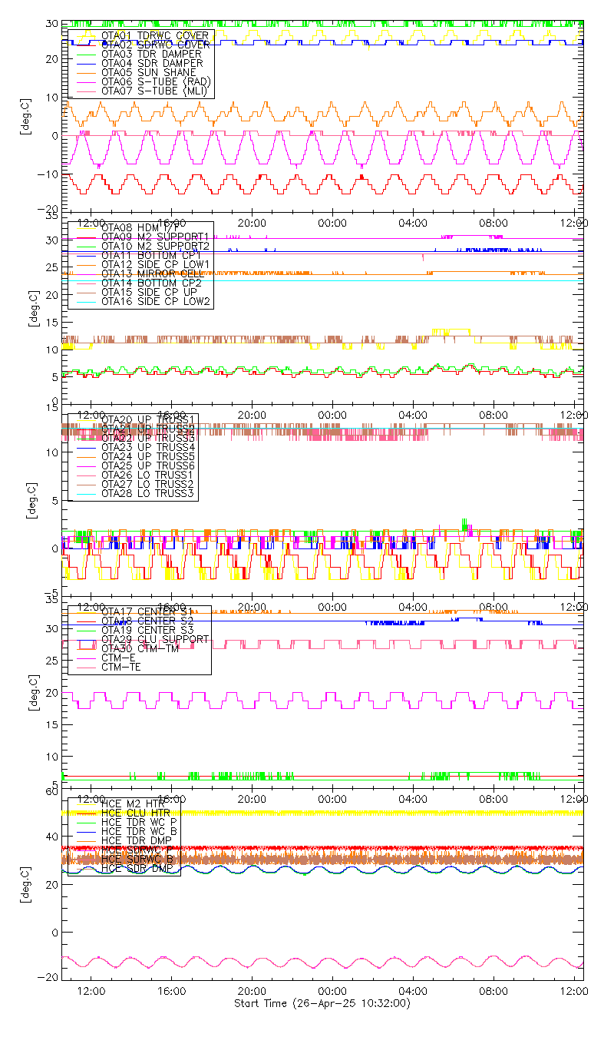Select the OTA02 SDRWC COVER legend label

155,45
